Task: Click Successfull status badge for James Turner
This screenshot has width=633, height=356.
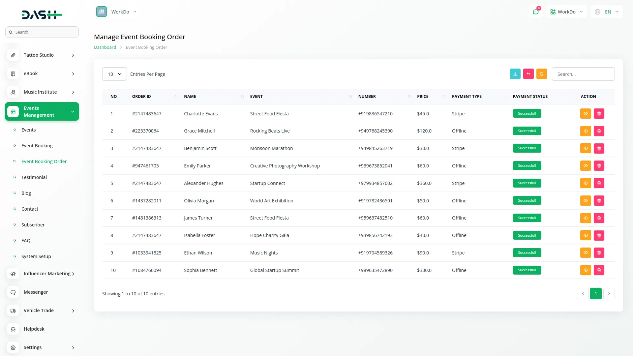Action: (527, 218)
